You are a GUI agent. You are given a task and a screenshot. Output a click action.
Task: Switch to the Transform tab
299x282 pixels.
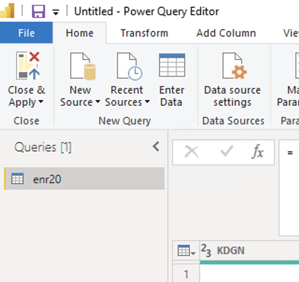[144, 33]
